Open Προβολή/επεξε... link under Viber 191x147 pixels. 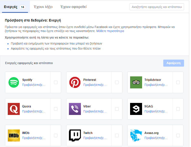(95, 111)
